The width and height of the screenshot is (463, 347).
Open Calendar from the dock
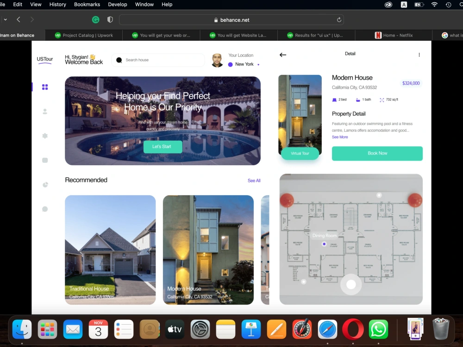[98, 329]
